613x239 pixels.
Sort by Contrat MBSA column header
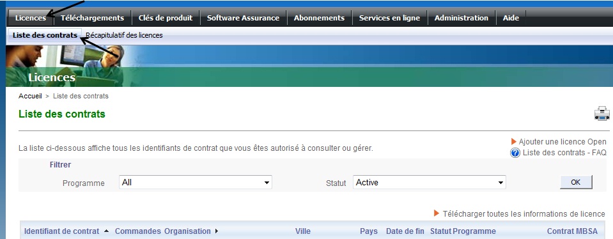(572, 231)
